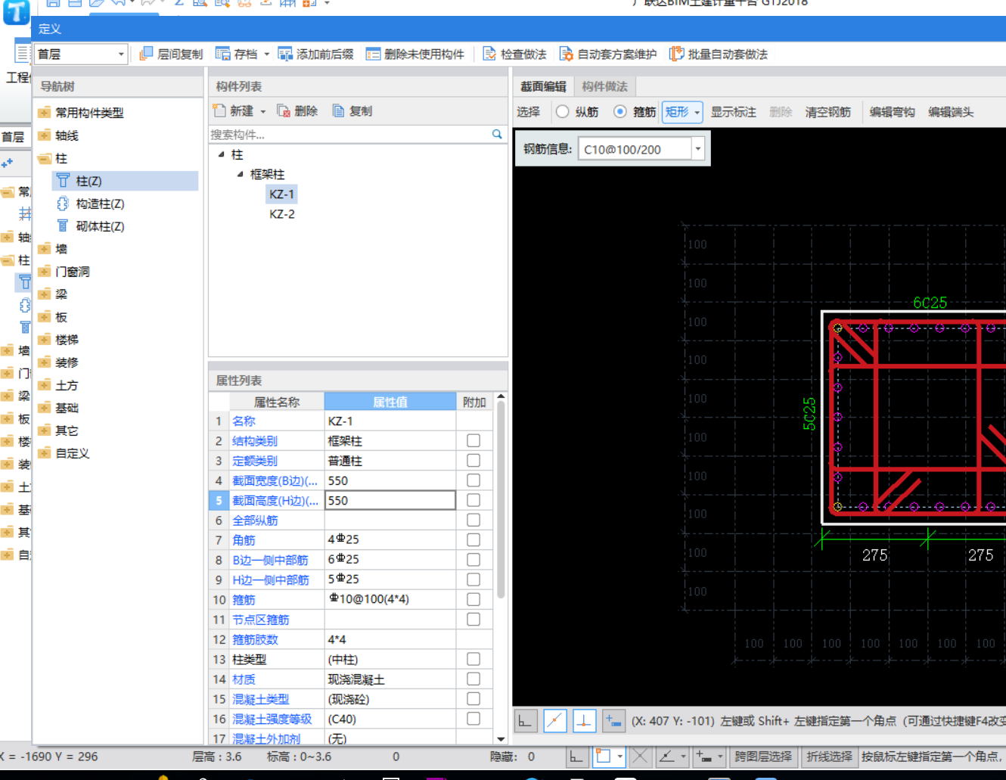The height and width of the screenshot is (780, 1006).
Task: Collapse the 柱 node in component list
Action: pos(222,154)
